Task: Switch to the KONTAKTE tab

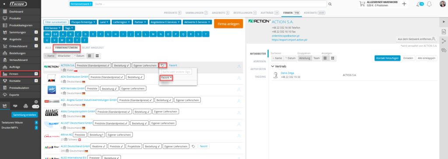Action: pyautogui.click(x=314, y=13)
